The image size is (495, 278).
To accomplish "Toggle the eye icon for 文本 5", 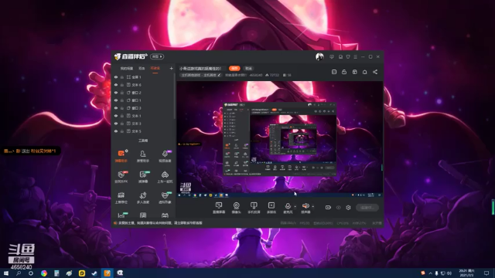I will point(116,131).
